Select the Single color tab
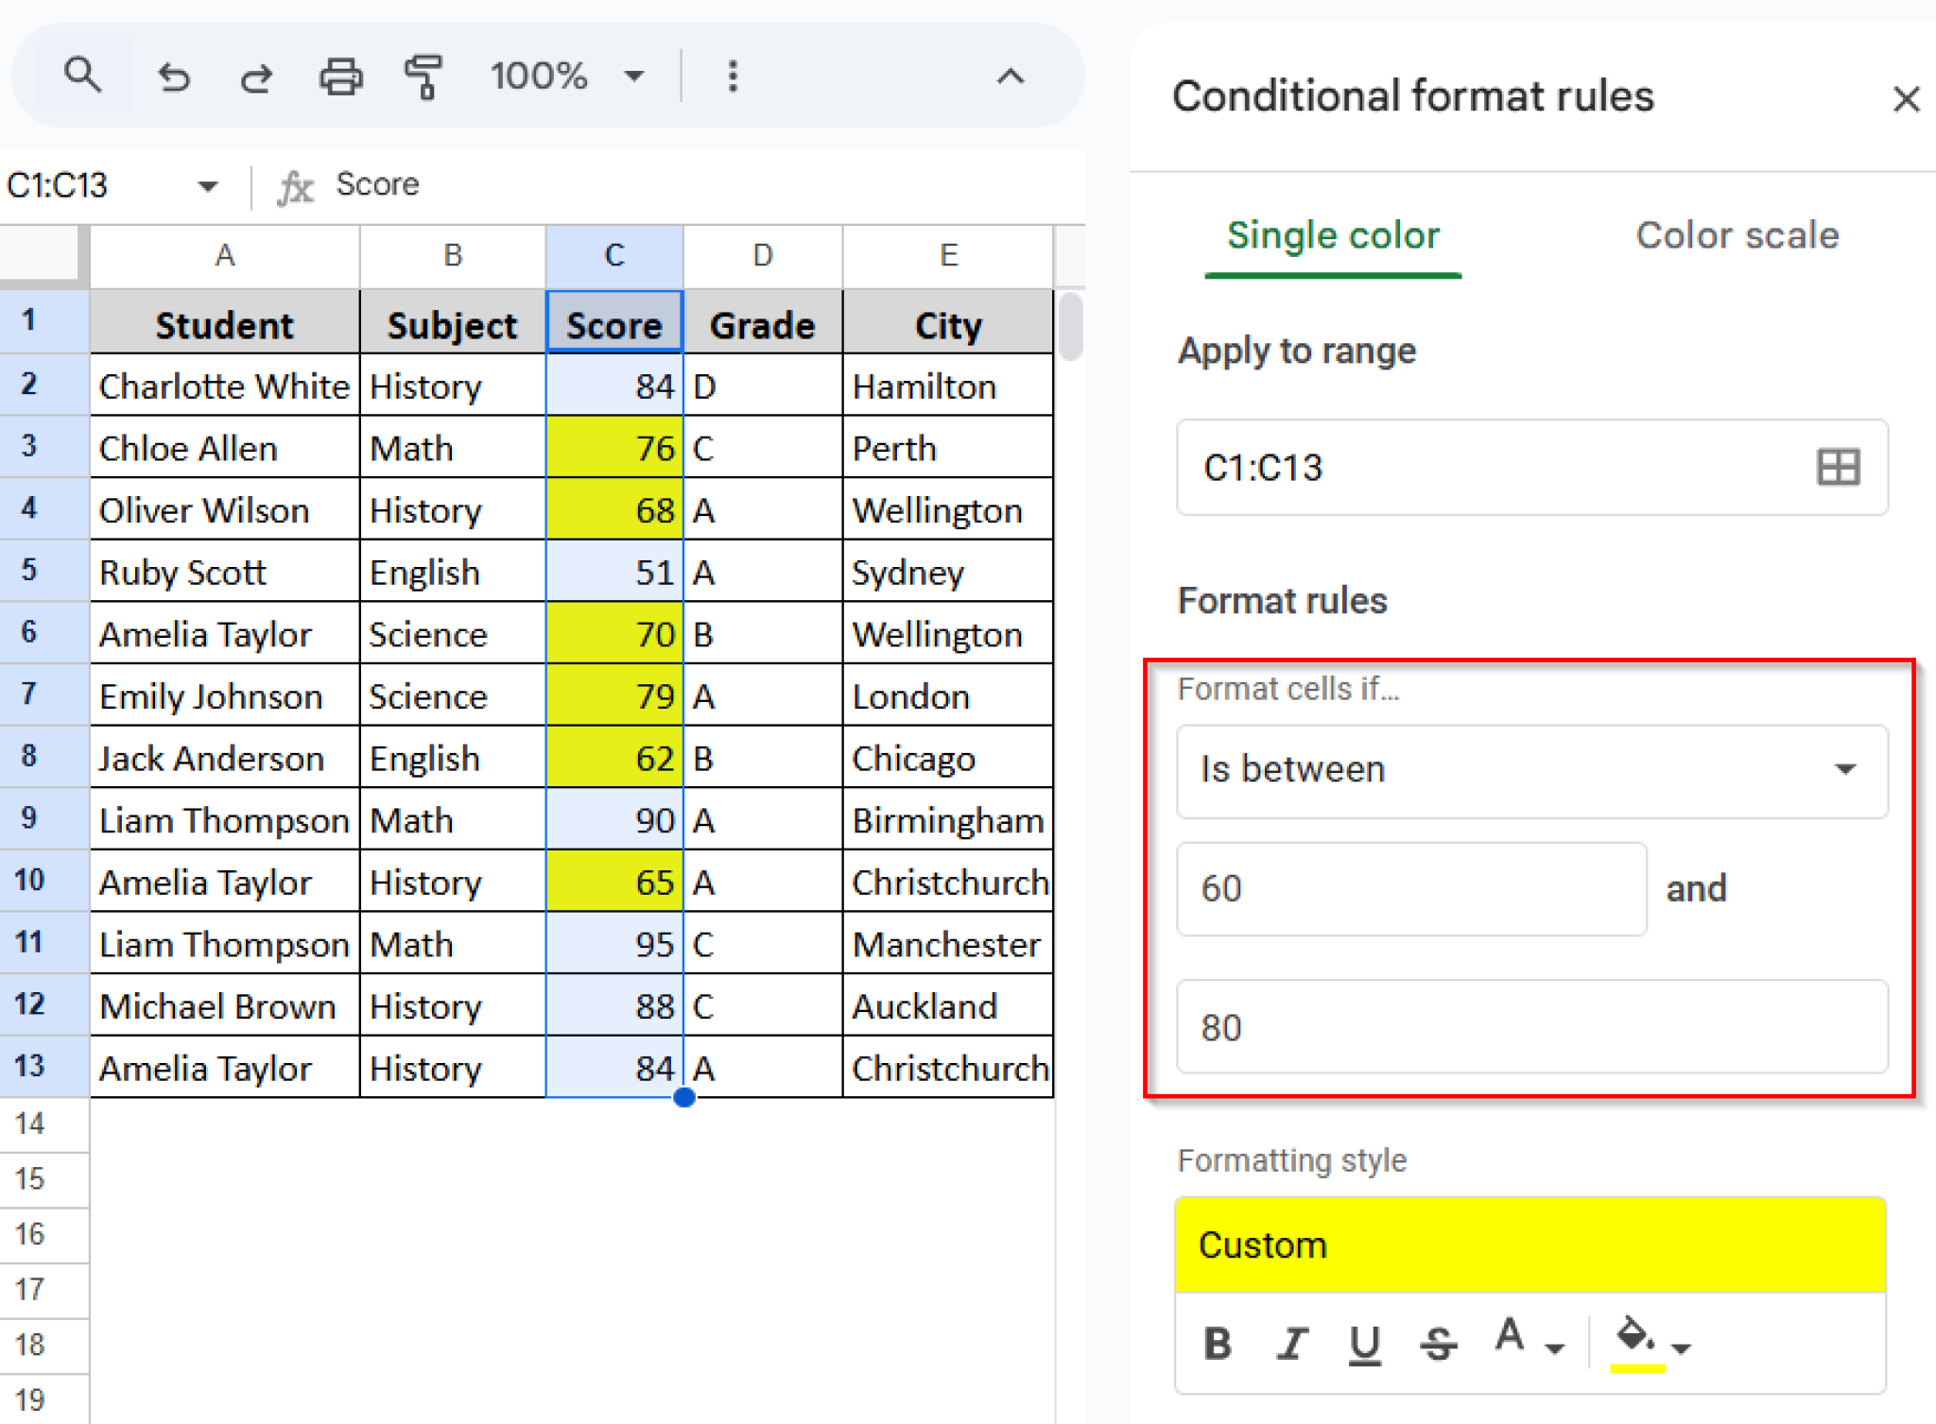 click(x=1333, y=235)
